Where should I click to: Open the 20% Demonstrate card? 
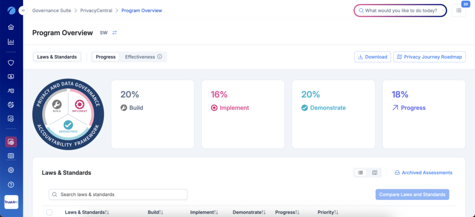click(334, 114)
